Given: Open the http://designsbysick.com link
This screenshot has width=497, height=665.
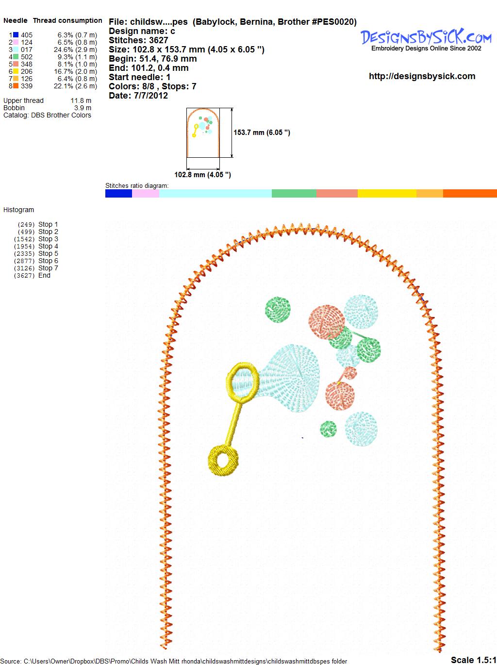Looking at the screenshot, I should [422, 76].
